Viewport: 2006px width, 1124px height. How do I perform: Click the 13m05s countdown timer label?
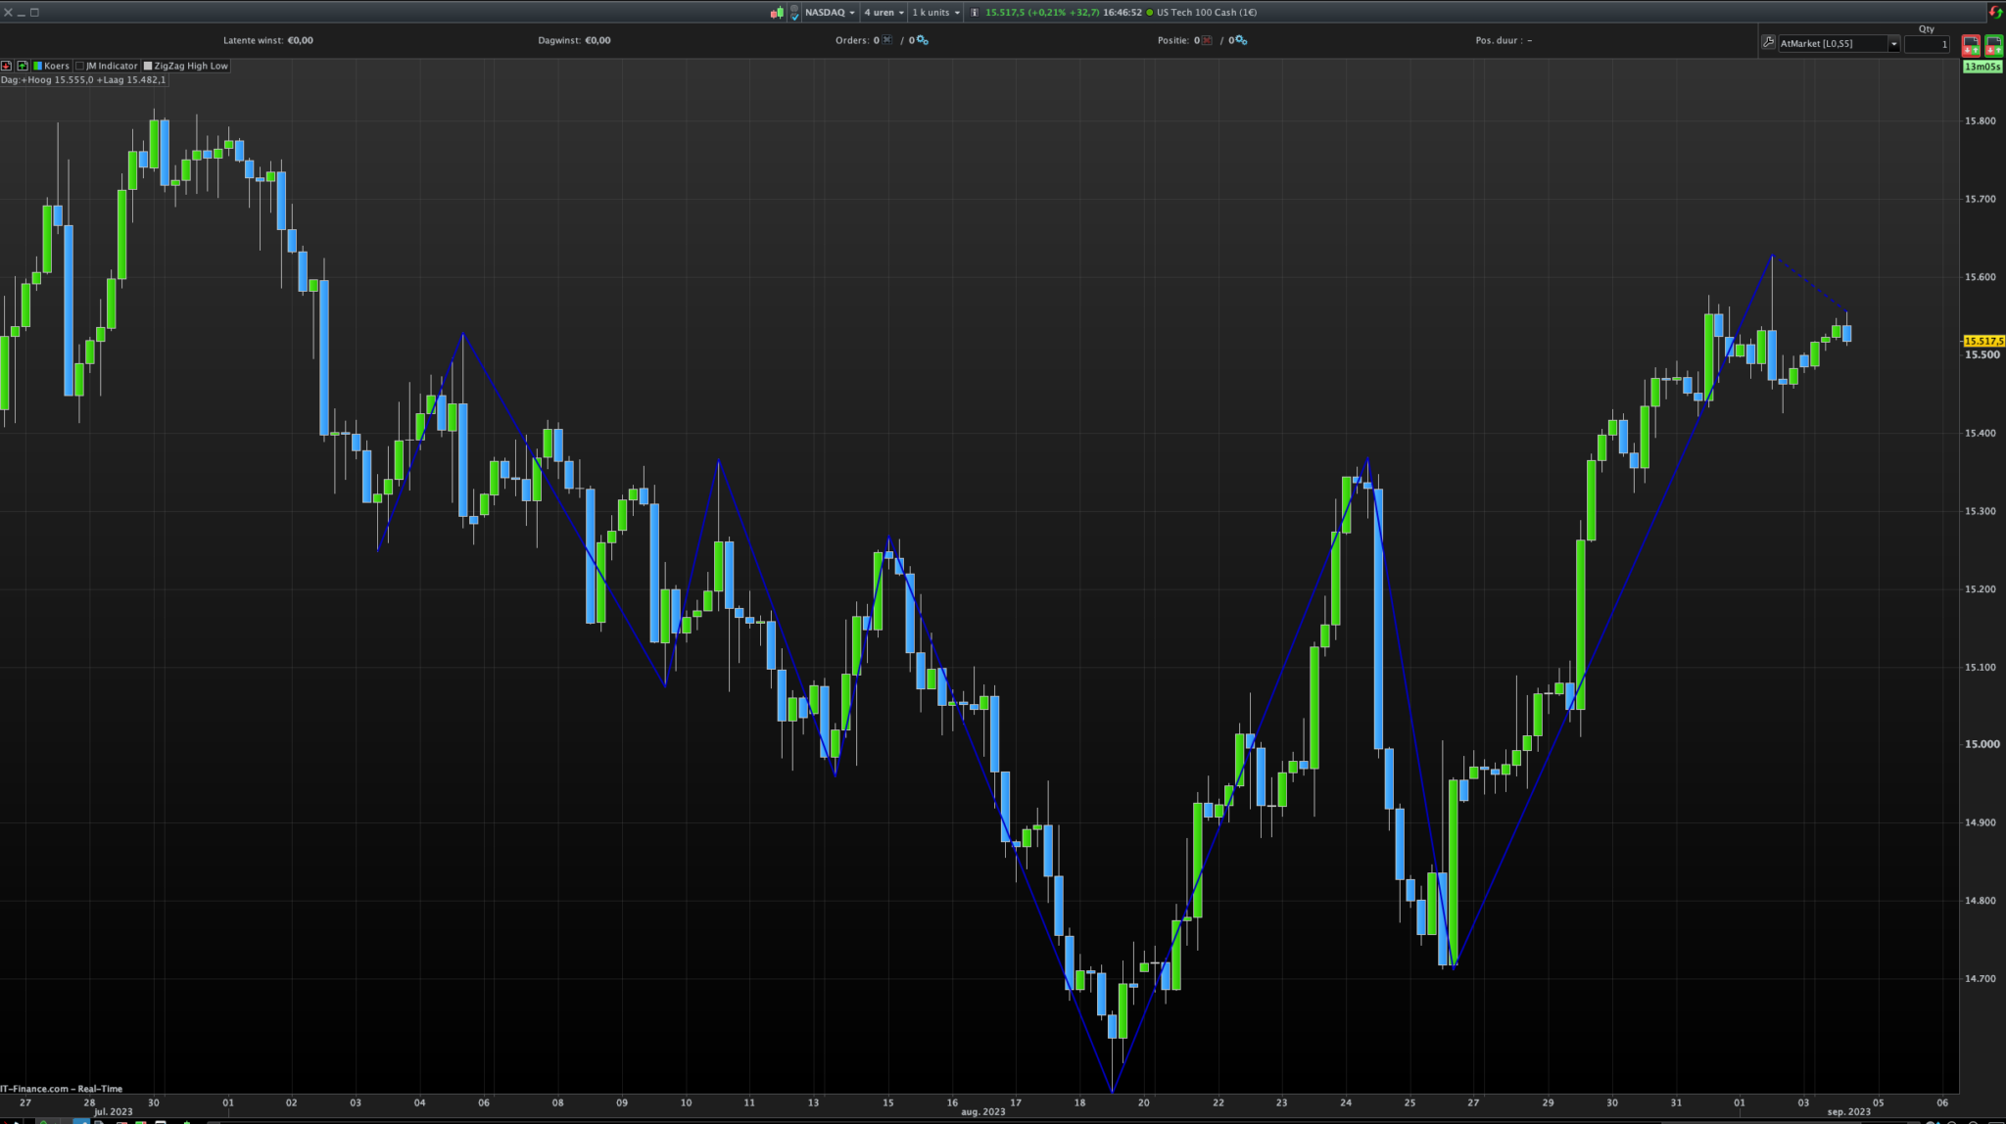pyautogui.click(x=1982, y=67)
